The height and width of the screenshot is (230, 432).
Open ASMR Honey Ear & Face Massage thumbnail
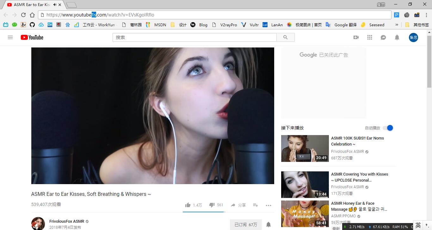point(305,214)
